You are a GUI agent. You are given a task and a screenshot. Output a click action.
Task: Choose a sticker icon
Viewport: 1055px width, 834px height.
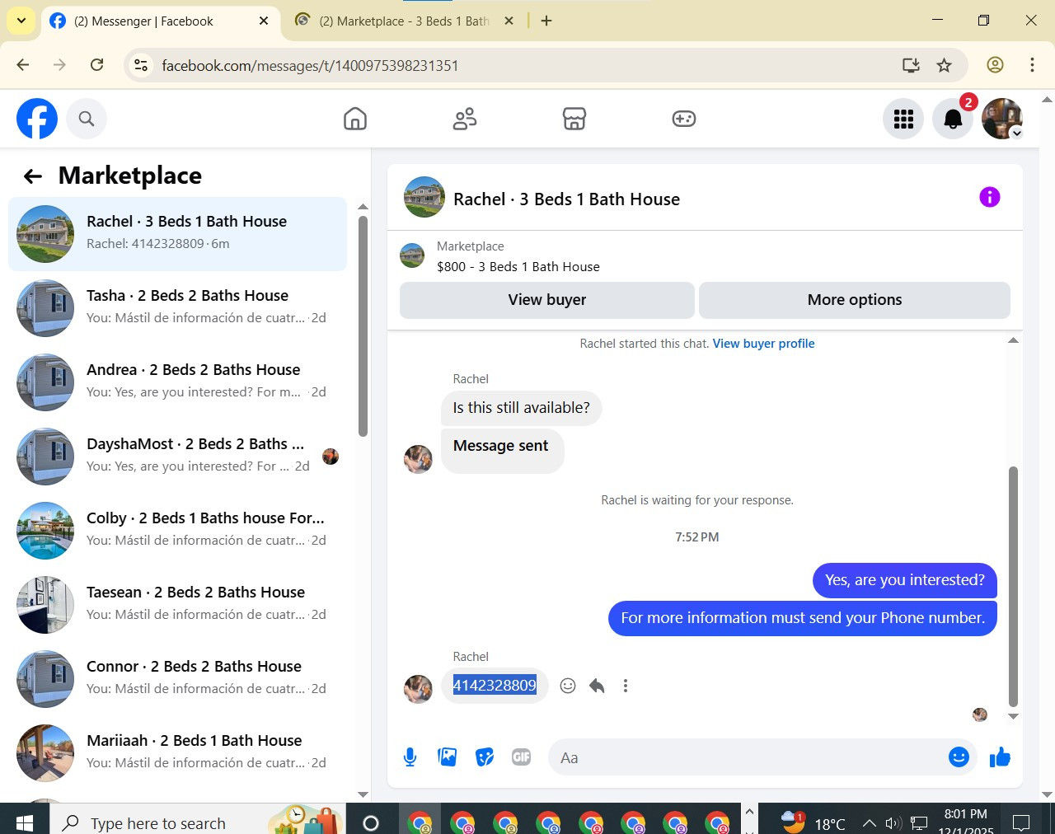tap(485, 757)
